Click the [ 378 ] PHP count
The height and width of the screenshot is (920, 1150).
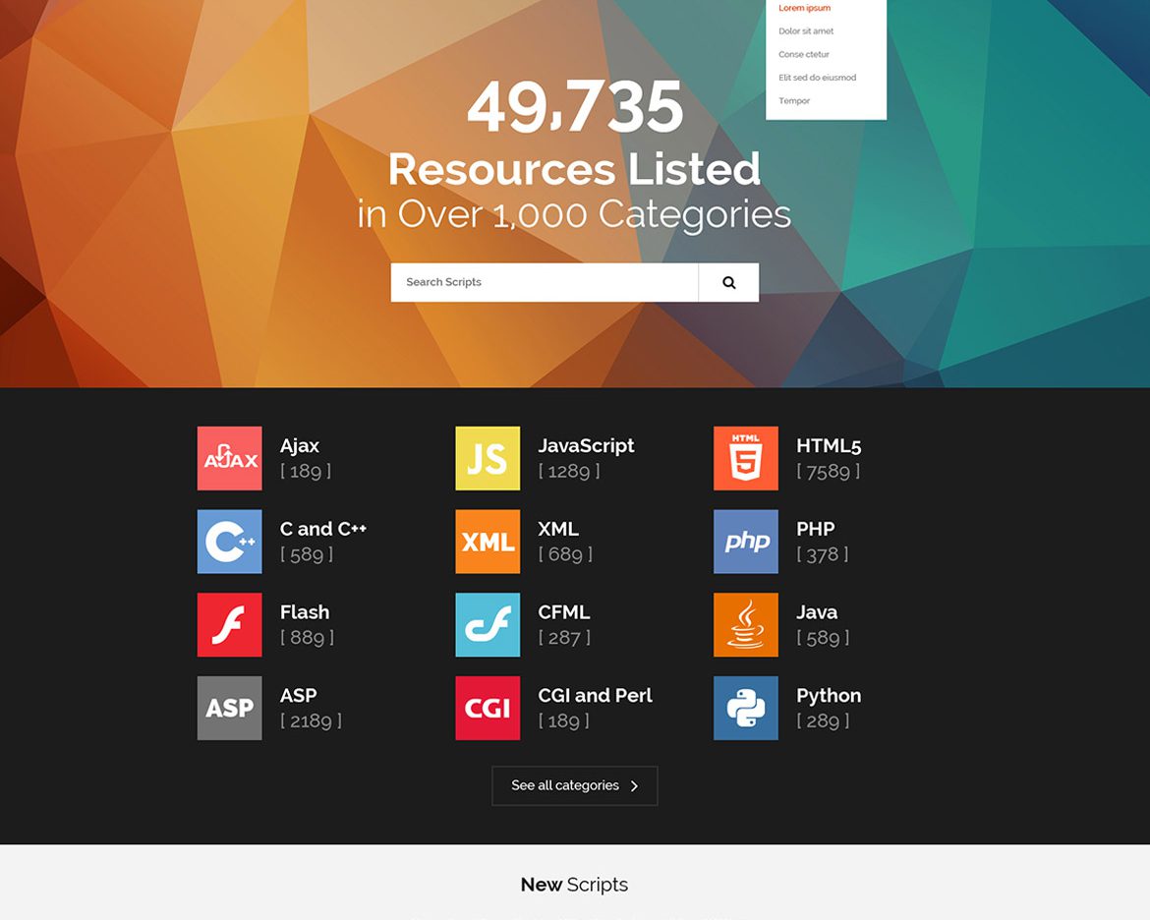tap(823, 554)
